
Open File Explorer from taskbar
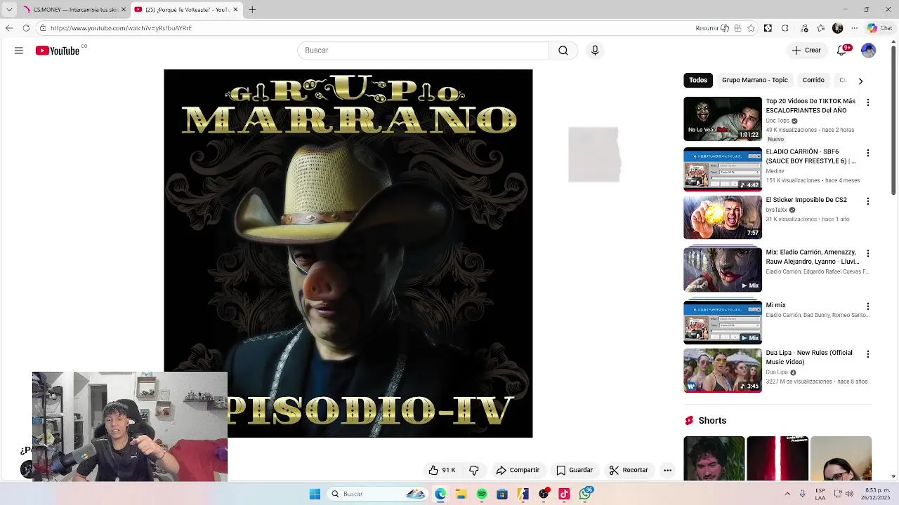[461, 494]
